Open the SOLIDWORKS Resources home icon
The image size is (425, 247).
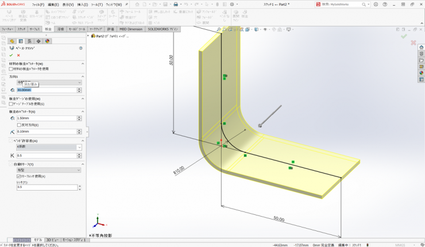click(422, 48)
